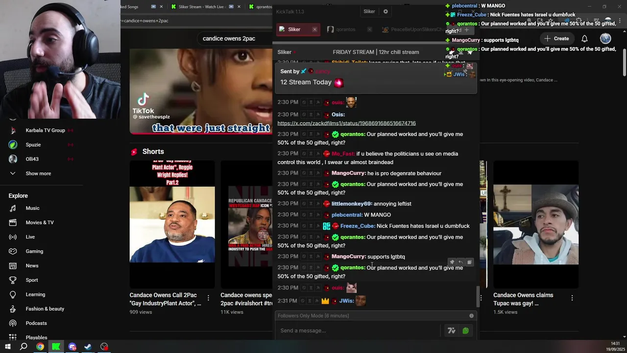
Task: Click the 12 Stream Today pinned message
Action: (376, 77)
